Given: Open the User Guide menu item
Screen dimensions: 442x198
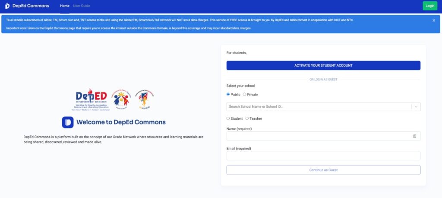Looking at the screenshot, I should tap(82, 6).
